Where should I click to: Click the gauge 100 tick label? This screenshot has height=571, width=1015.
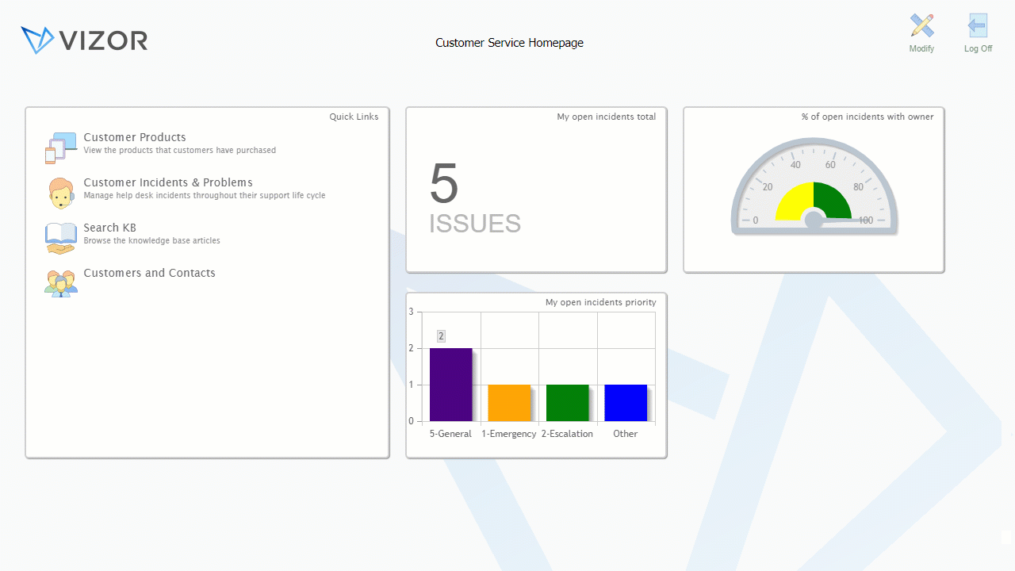point(865,220)
